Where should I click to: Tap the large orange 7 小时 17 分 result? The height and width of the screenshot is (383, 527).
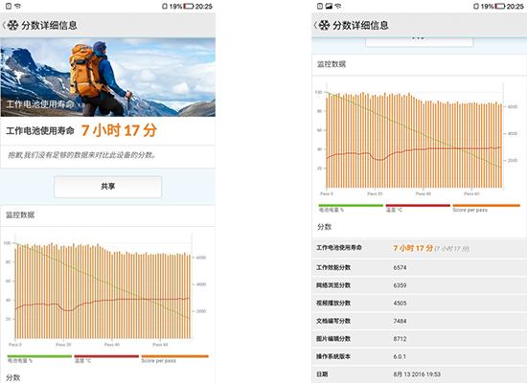click(119, 130)
